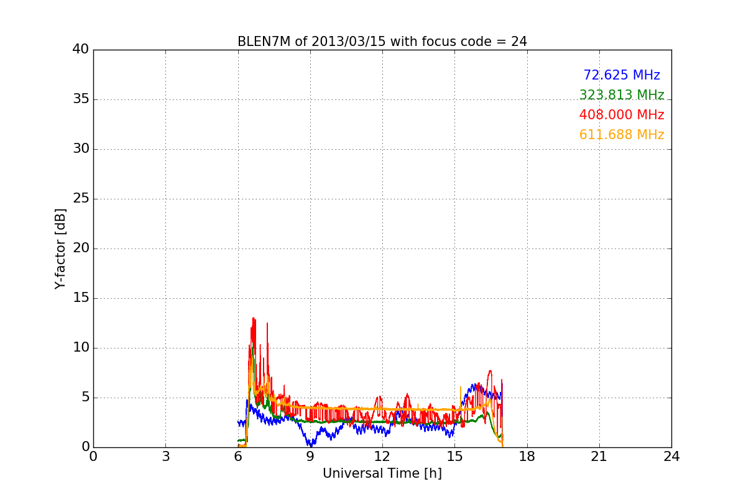Click the 'Universal Time [h]' axis label
Image resolution: width=746 pixels, height=497 pixels.
pos(382,473)
